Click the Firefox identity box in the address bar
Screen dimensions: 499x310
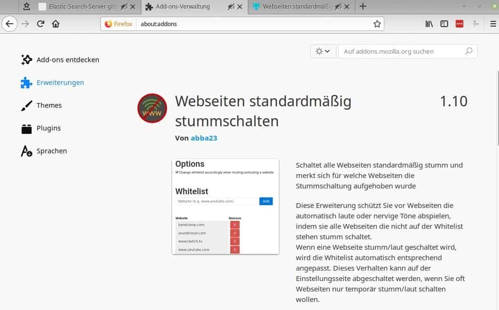pos(118,24)
